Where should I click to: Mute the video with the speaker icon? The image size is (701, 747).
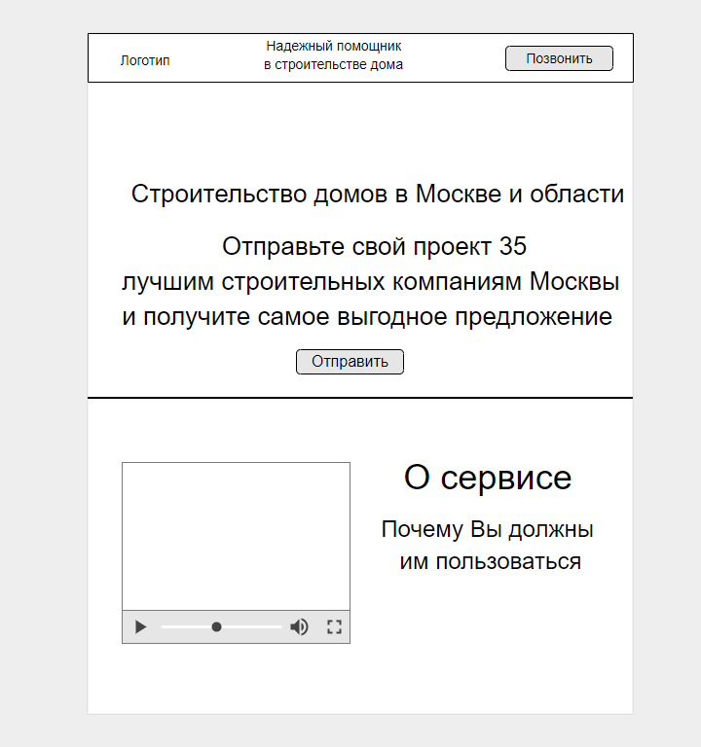tap(299, 627)
